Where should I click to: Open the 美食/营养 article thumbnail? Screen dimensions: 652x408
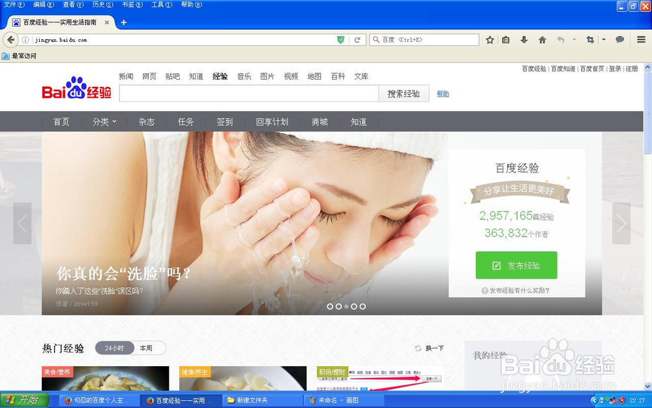[x=105, y=379]
